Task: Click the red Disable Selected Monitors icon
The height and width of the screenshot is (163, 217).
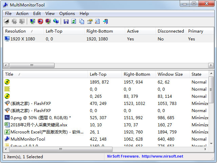Action: click(x=40, y=22)
